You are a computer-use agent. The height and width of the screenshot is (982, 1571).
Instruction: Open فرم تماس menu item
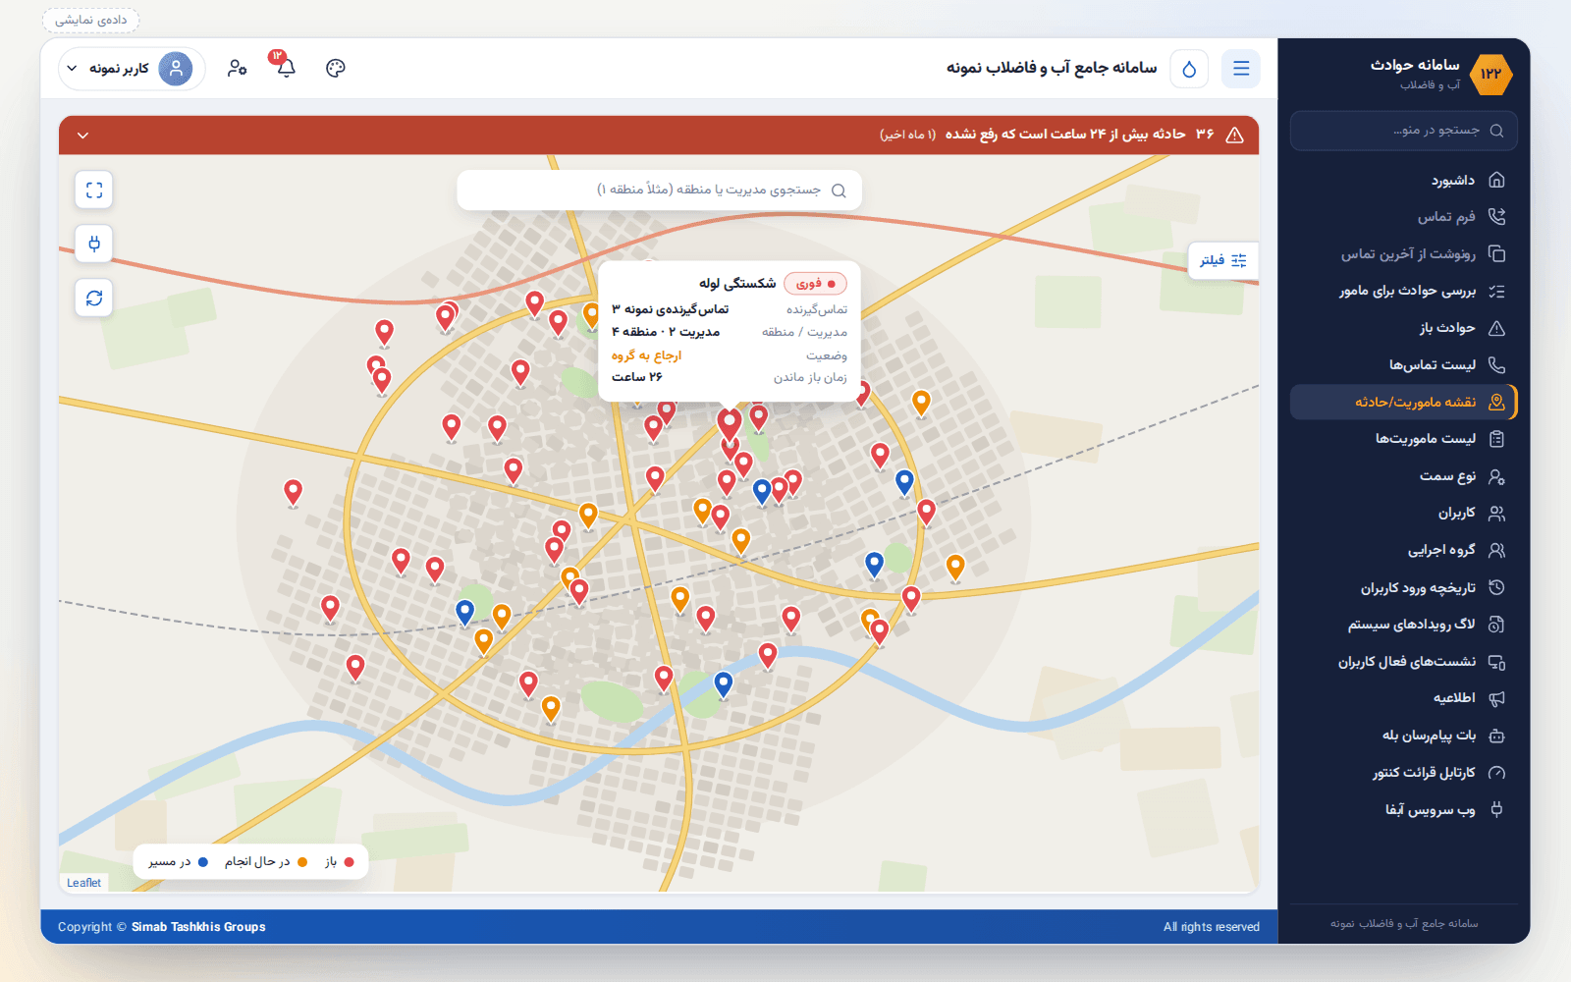1403,217
